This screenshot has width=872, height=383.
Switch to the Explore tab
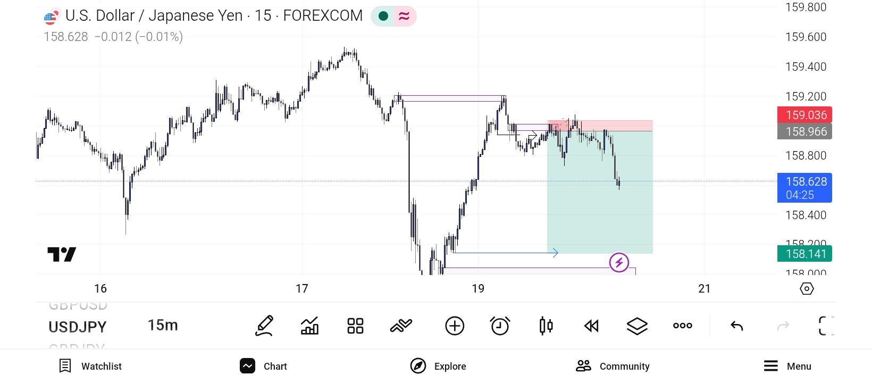point(438,366)
